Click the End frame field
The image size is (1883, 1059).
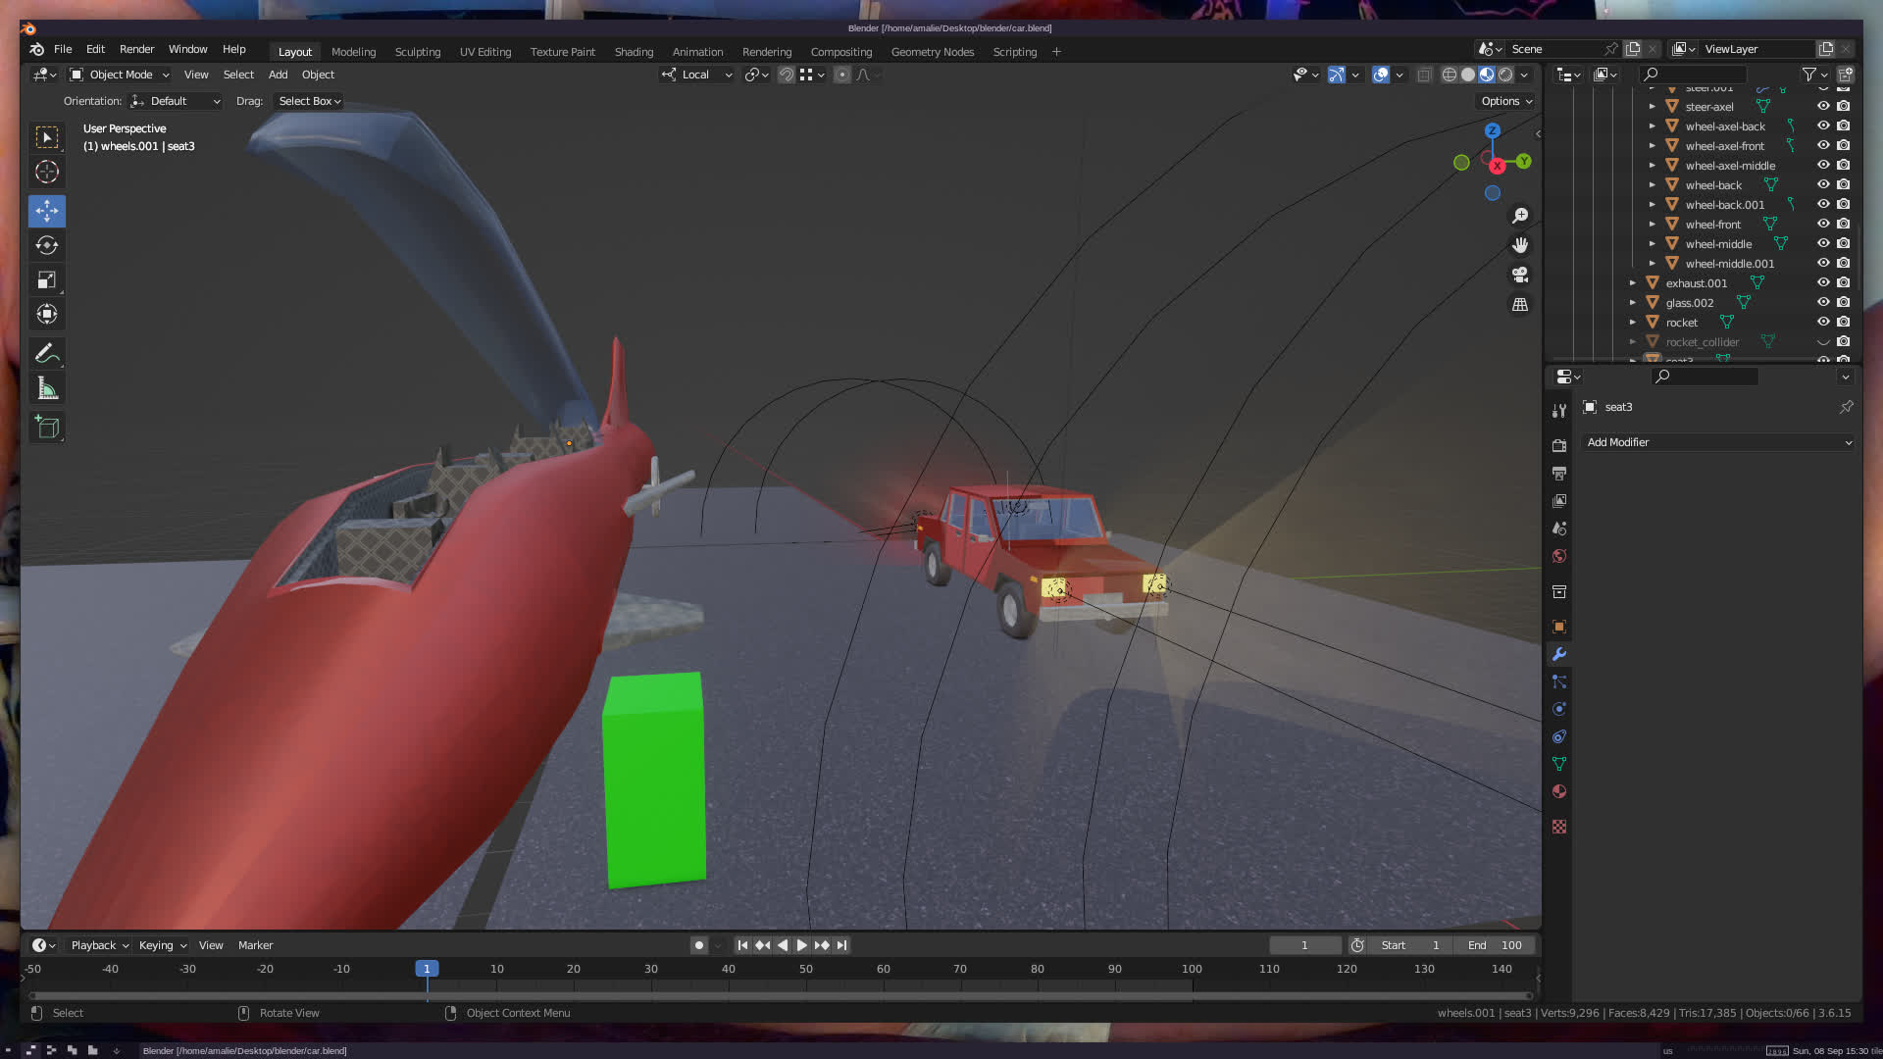click(1495, 945)
